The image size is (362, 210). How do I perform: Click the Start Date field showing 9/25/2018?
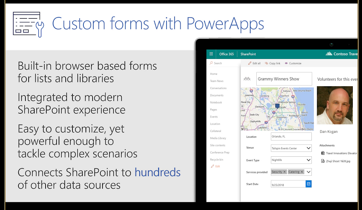[288, 184]
